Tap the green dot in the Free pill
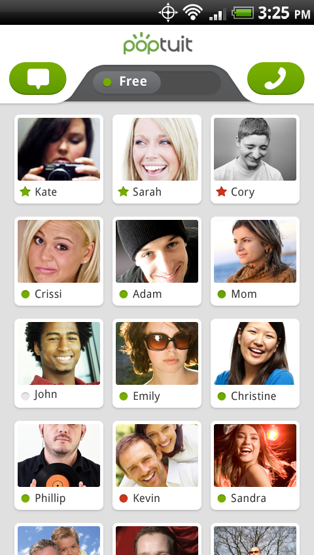This screenshot has height=555, width=314. pyautogui.click(x=107, y=82)
